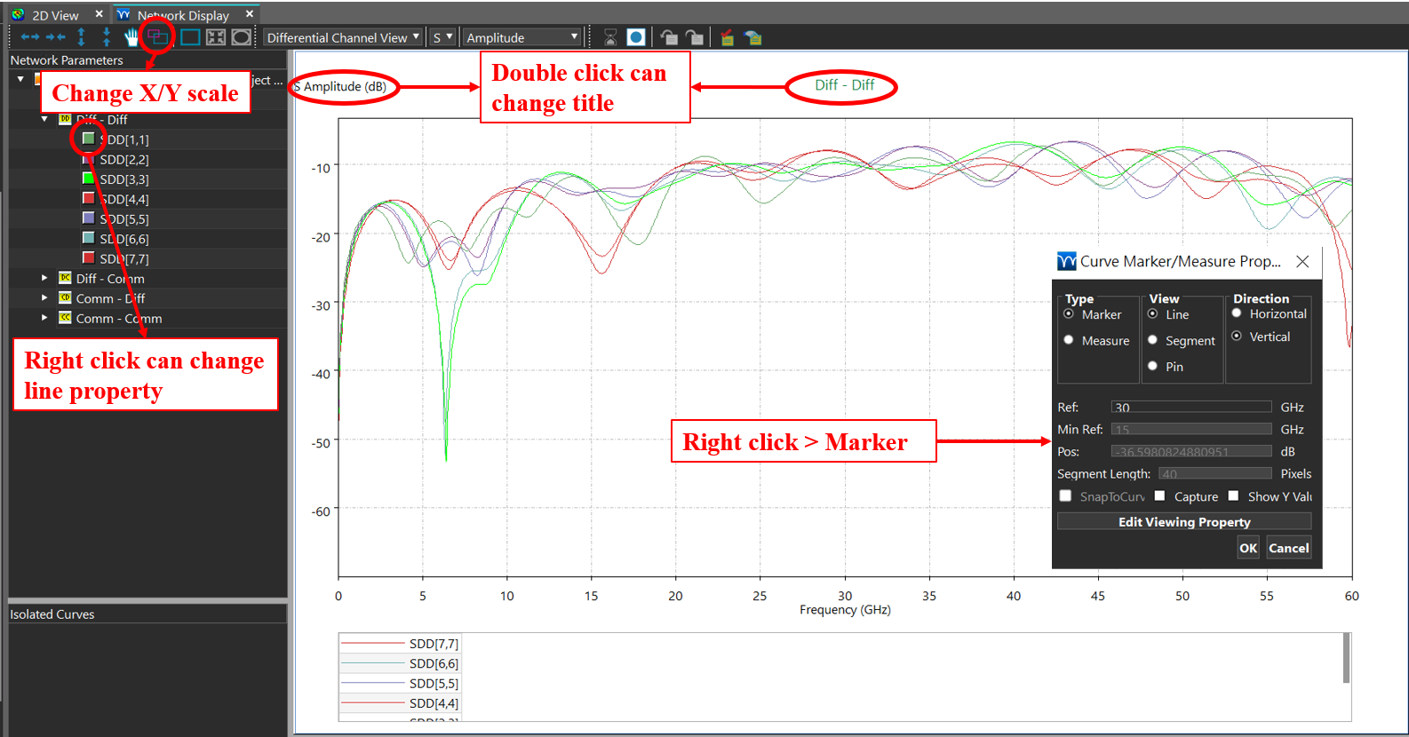Click the vertical shrink arrows icon

(107, 37)
